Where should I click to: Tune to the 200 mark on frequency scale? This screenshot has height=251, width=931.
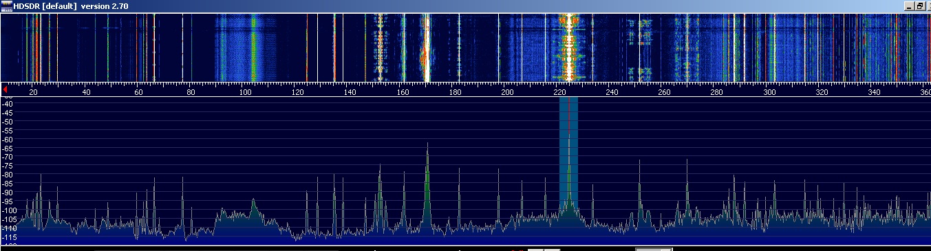click(x=507, y=91)
